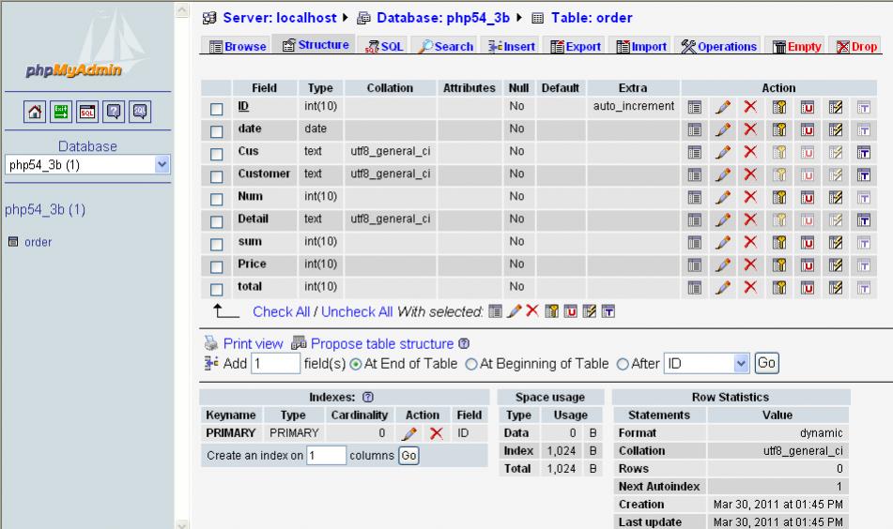Click unique index icon for sum row
The width and height of the screenshot is (893, 529).
coord(805,242)
